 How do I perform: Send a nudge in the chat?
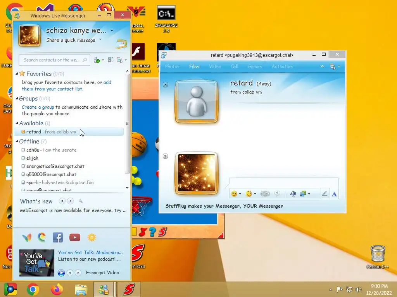[265, 194]
